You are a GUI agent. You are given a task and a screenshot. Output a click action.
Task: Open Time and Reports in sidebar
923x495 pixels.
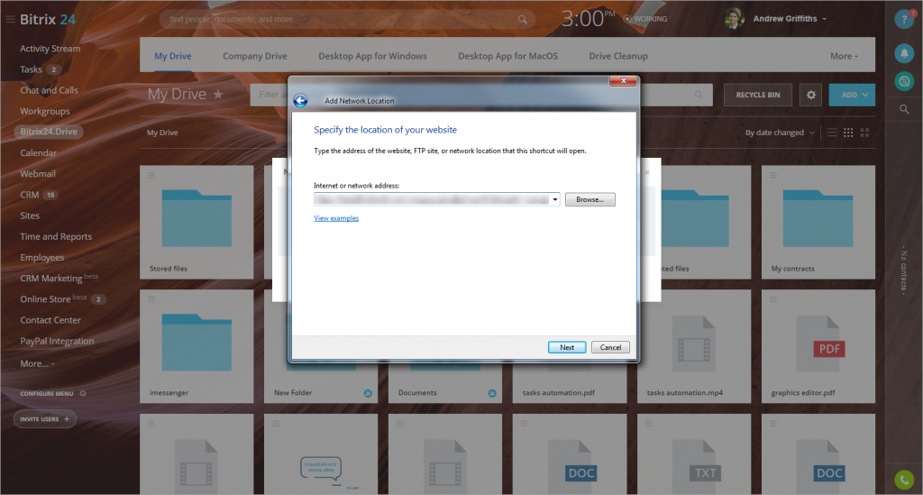coord(56,236)
